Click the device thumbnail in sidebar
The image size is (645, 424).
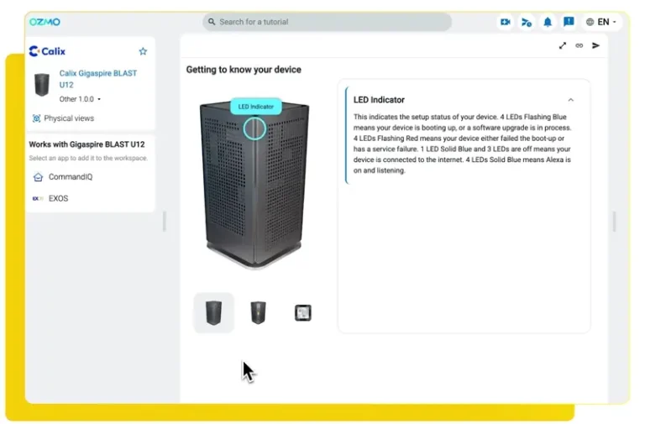(x=41, y=84)
